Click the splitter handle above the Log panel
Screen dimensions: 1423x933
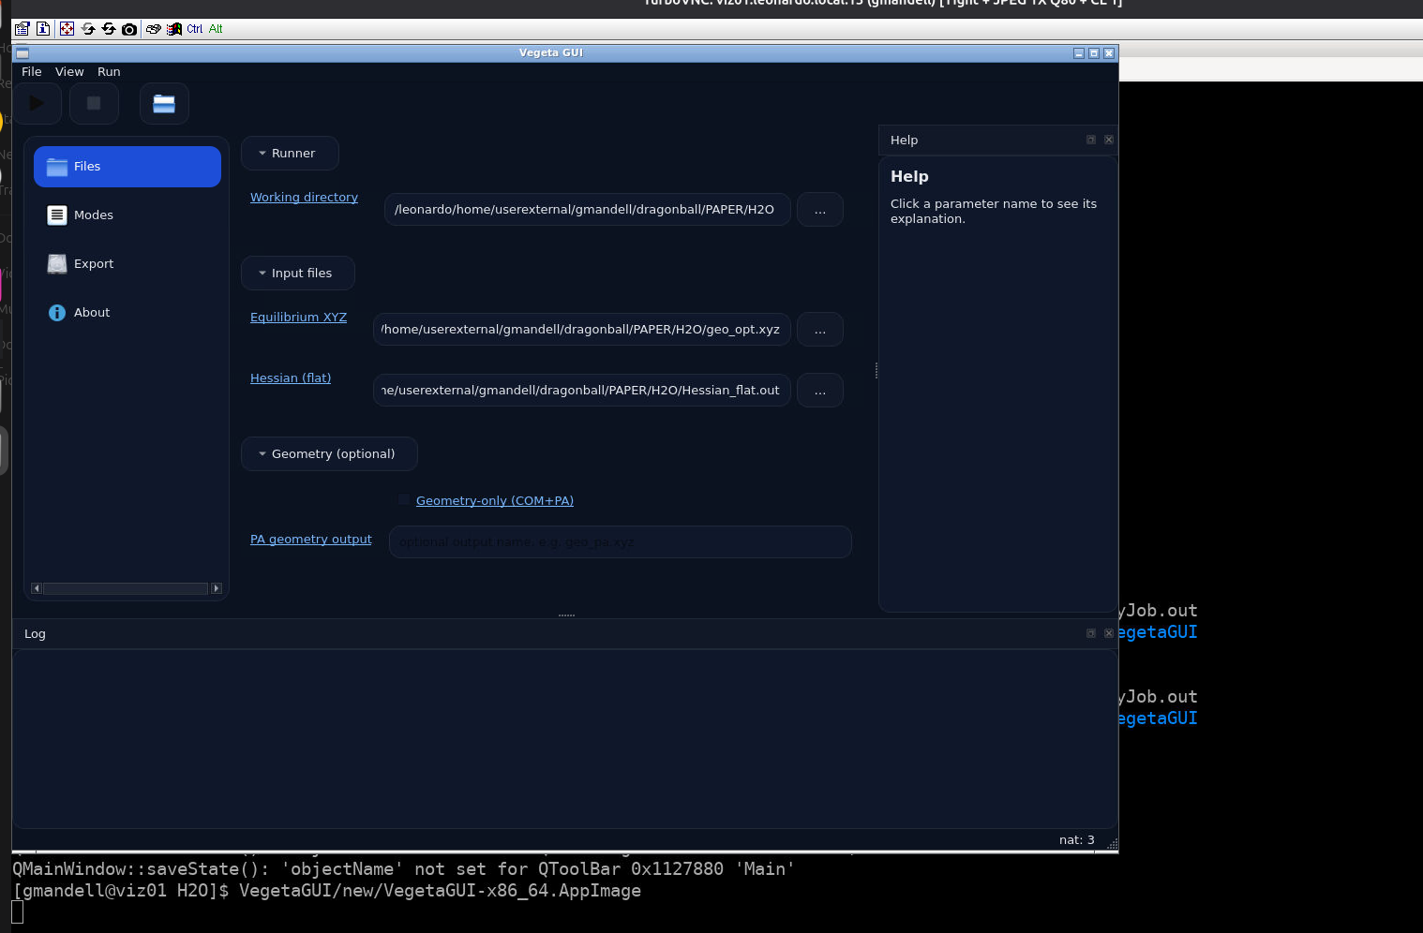coord(566,615)
